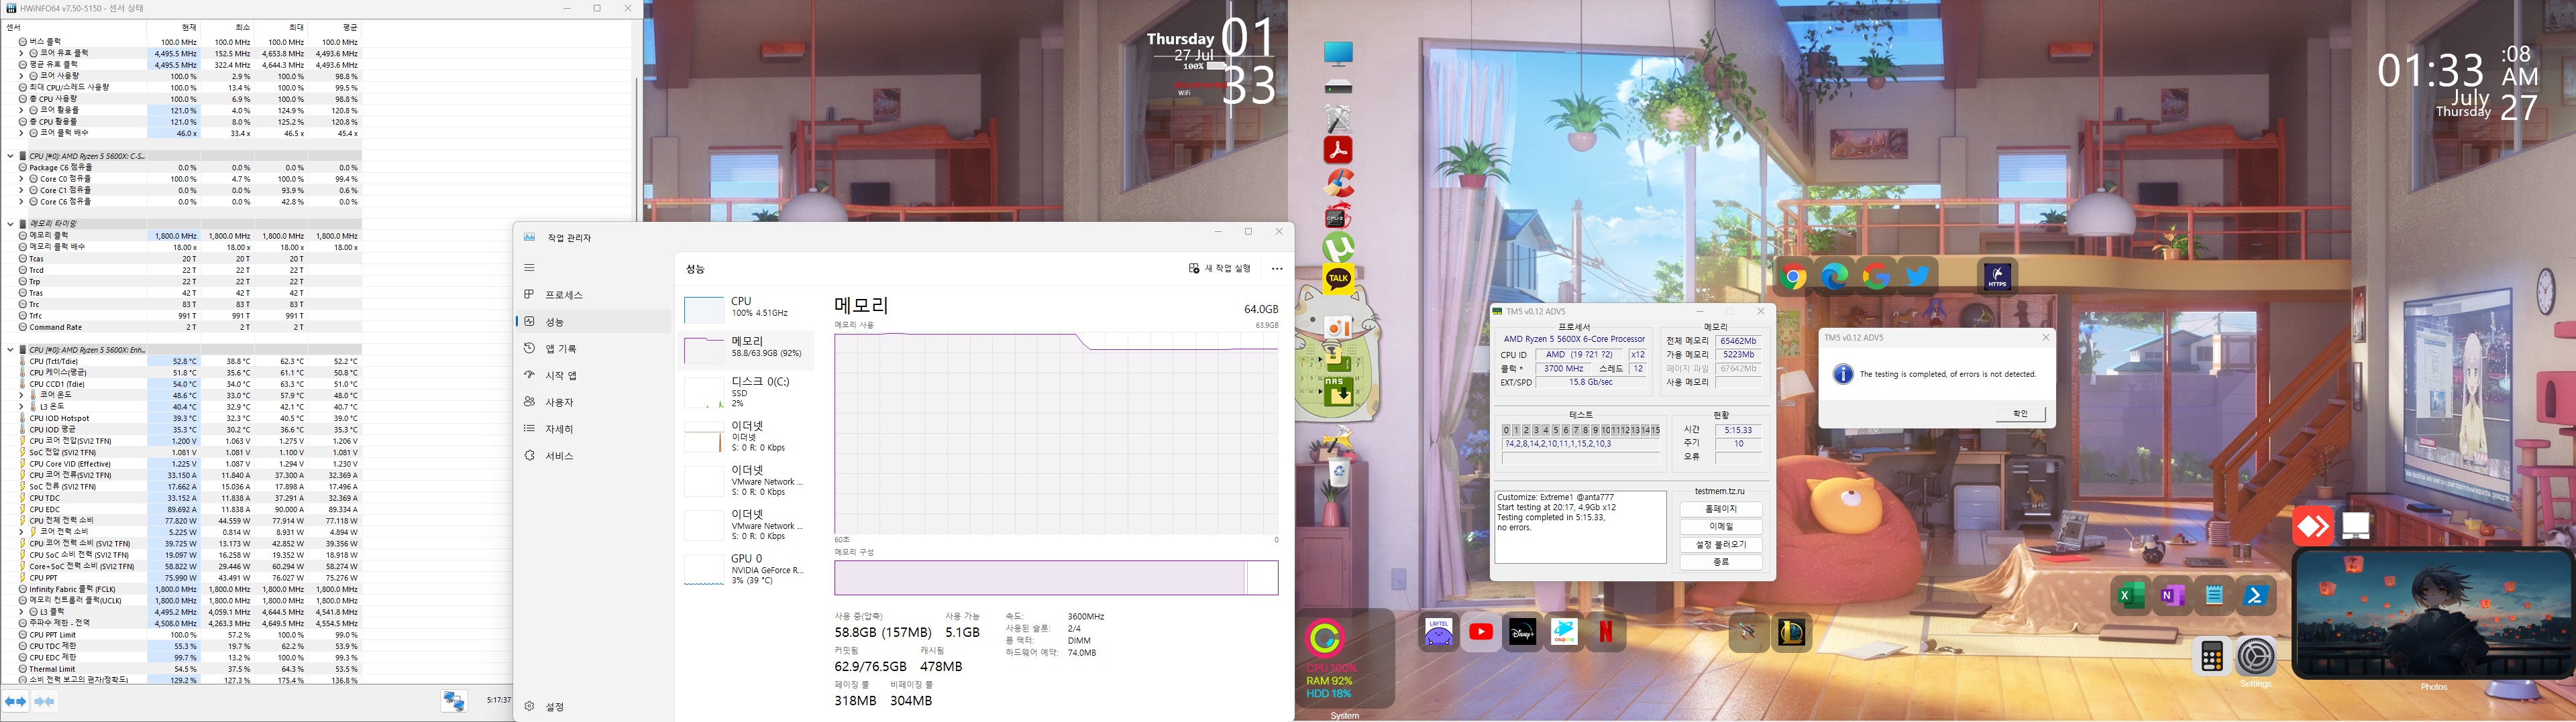
Task: Open the calculator icon beside Settings
Action: [x=2212, y=657]
